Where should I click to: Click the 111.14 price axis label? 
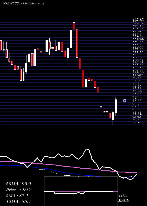138,51
